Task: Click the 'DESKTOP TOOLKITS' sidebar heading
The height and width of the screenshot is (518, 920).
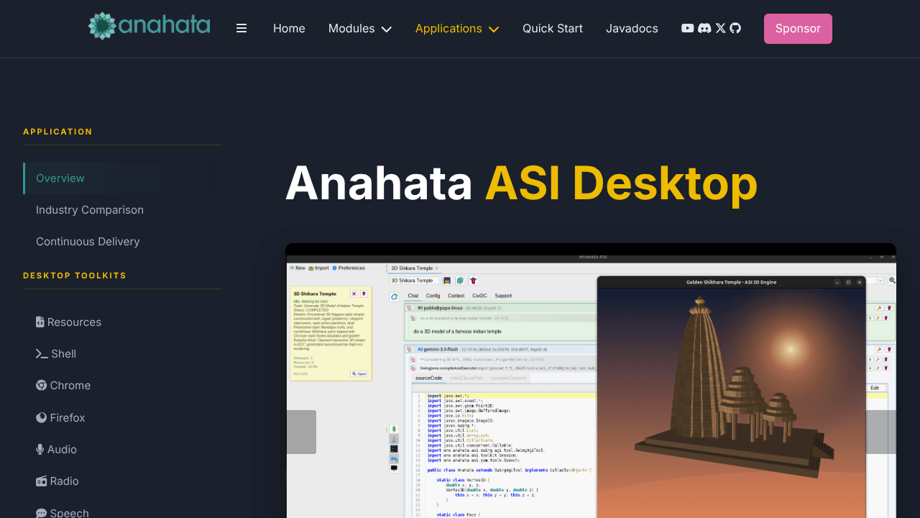Action: point(75,276)
